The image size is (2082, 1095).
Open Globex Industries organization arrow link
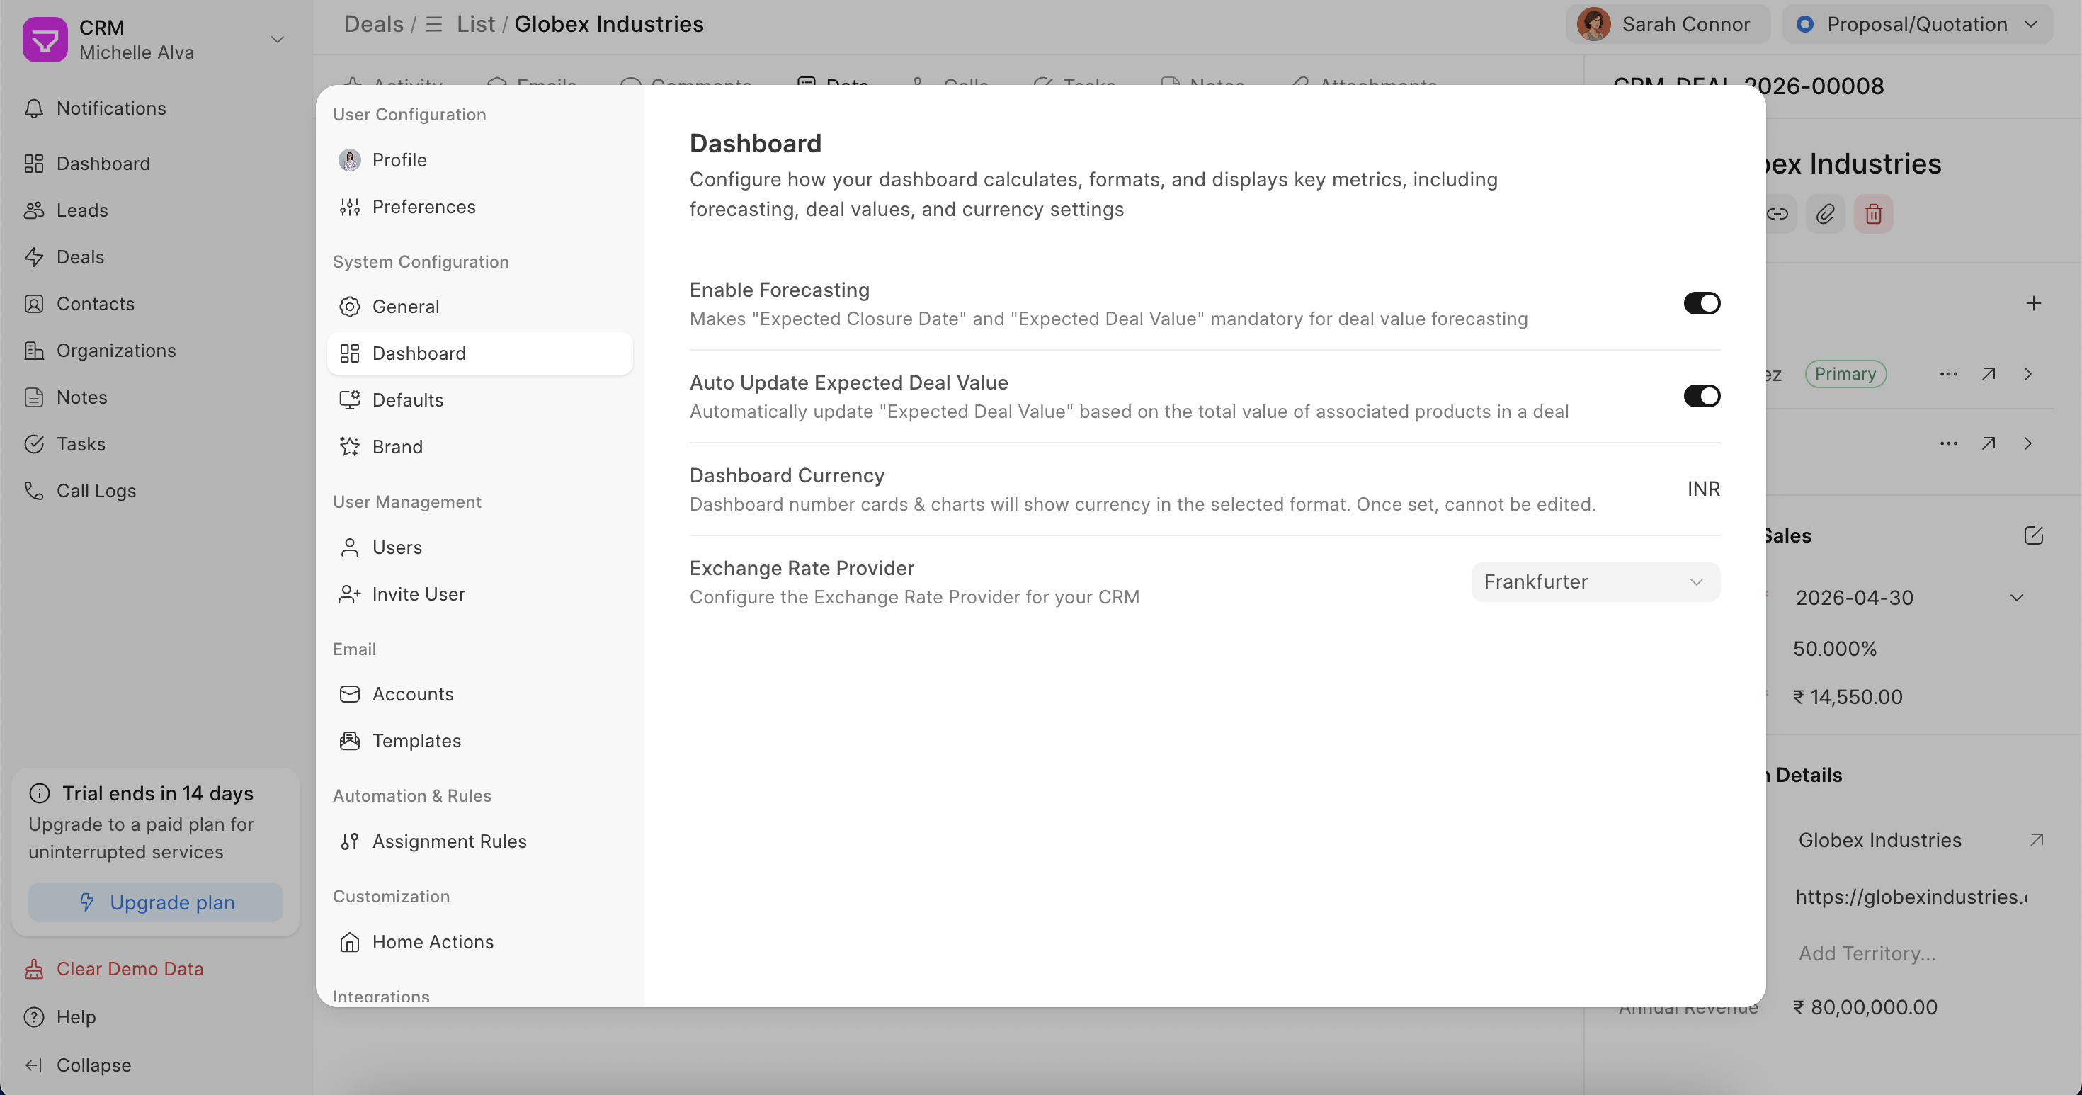click(x=2036, y=841)
